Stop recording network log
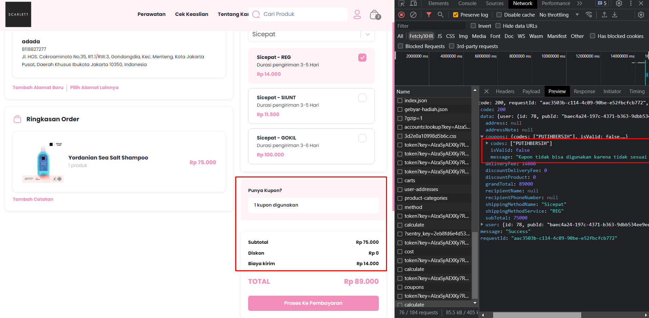Screen dimensions: 649x318 click(x=402, y=15)
